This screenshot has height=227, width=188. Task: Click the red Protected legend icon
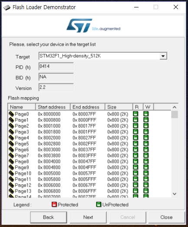point(54,204)
